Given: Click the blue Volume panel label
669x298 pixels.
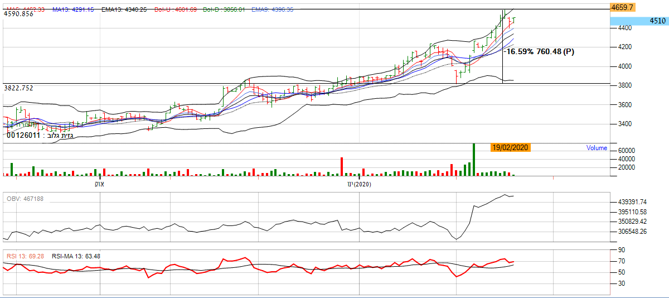Looking at the screenshot, I should [597, 148].
